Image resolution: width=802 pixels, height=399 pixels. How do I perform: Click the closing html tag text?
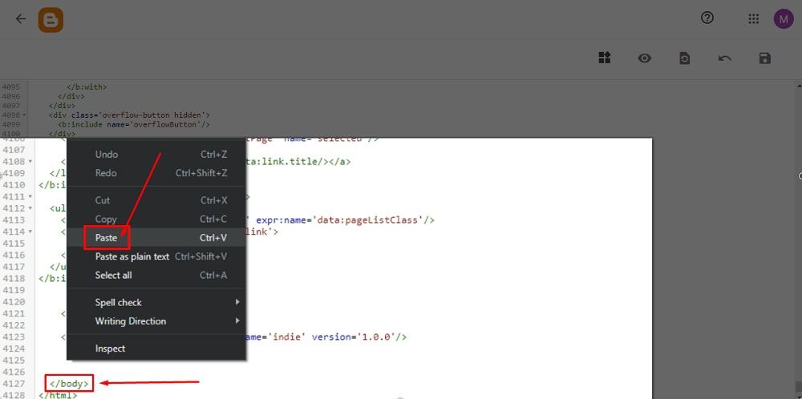pos(58,395)
